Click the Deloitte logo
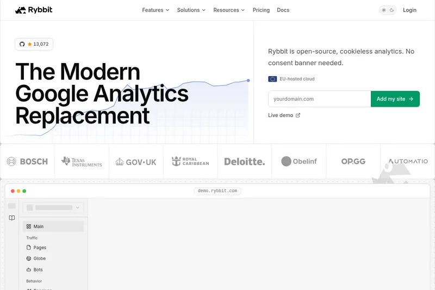 pos(244,162)
